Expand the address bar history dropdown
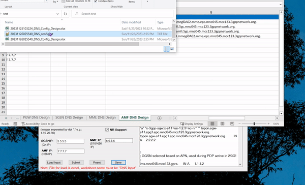This screenshot has height=185, width=305. (x=57, y=14)
